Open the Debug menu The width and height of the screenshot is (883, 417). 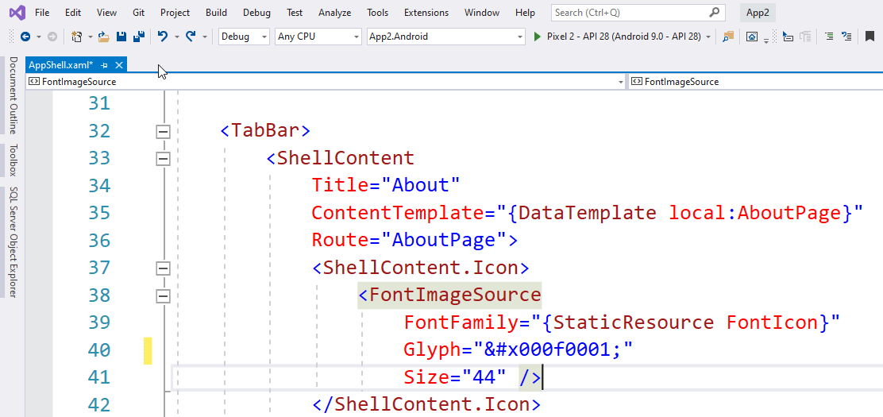click(256, 13)
